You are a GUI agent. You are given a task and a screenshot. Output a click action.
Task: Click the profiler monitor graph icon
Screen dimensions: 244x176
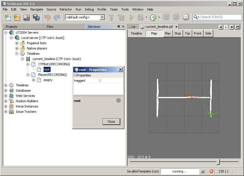186,17
